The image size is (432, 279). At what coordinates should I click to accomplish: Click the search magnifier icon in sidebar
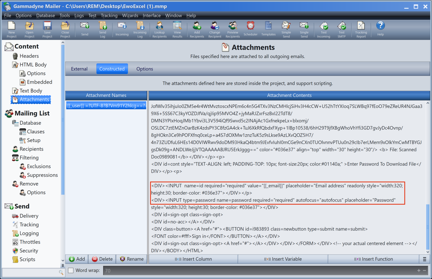[x=61, y=273]
